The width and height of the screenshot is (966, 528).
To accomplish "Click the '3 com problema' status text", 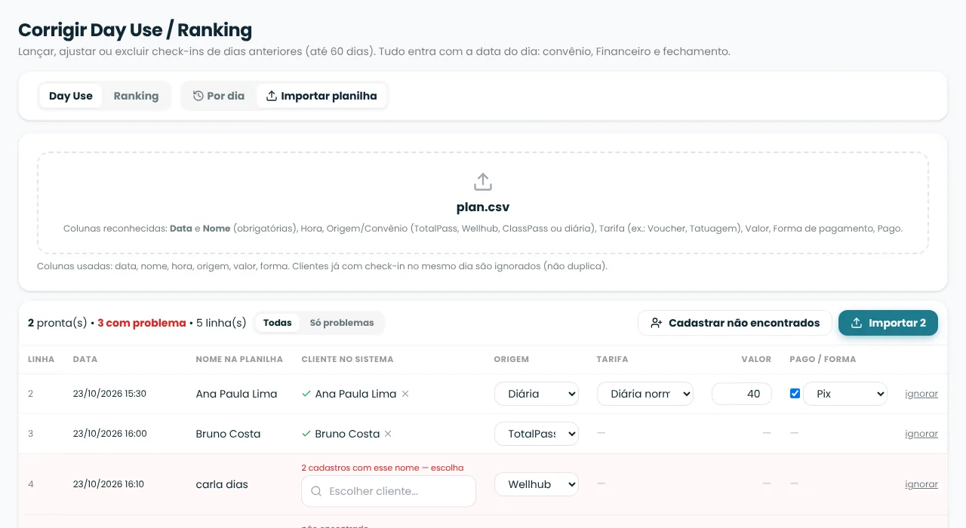I will [142, 323].
